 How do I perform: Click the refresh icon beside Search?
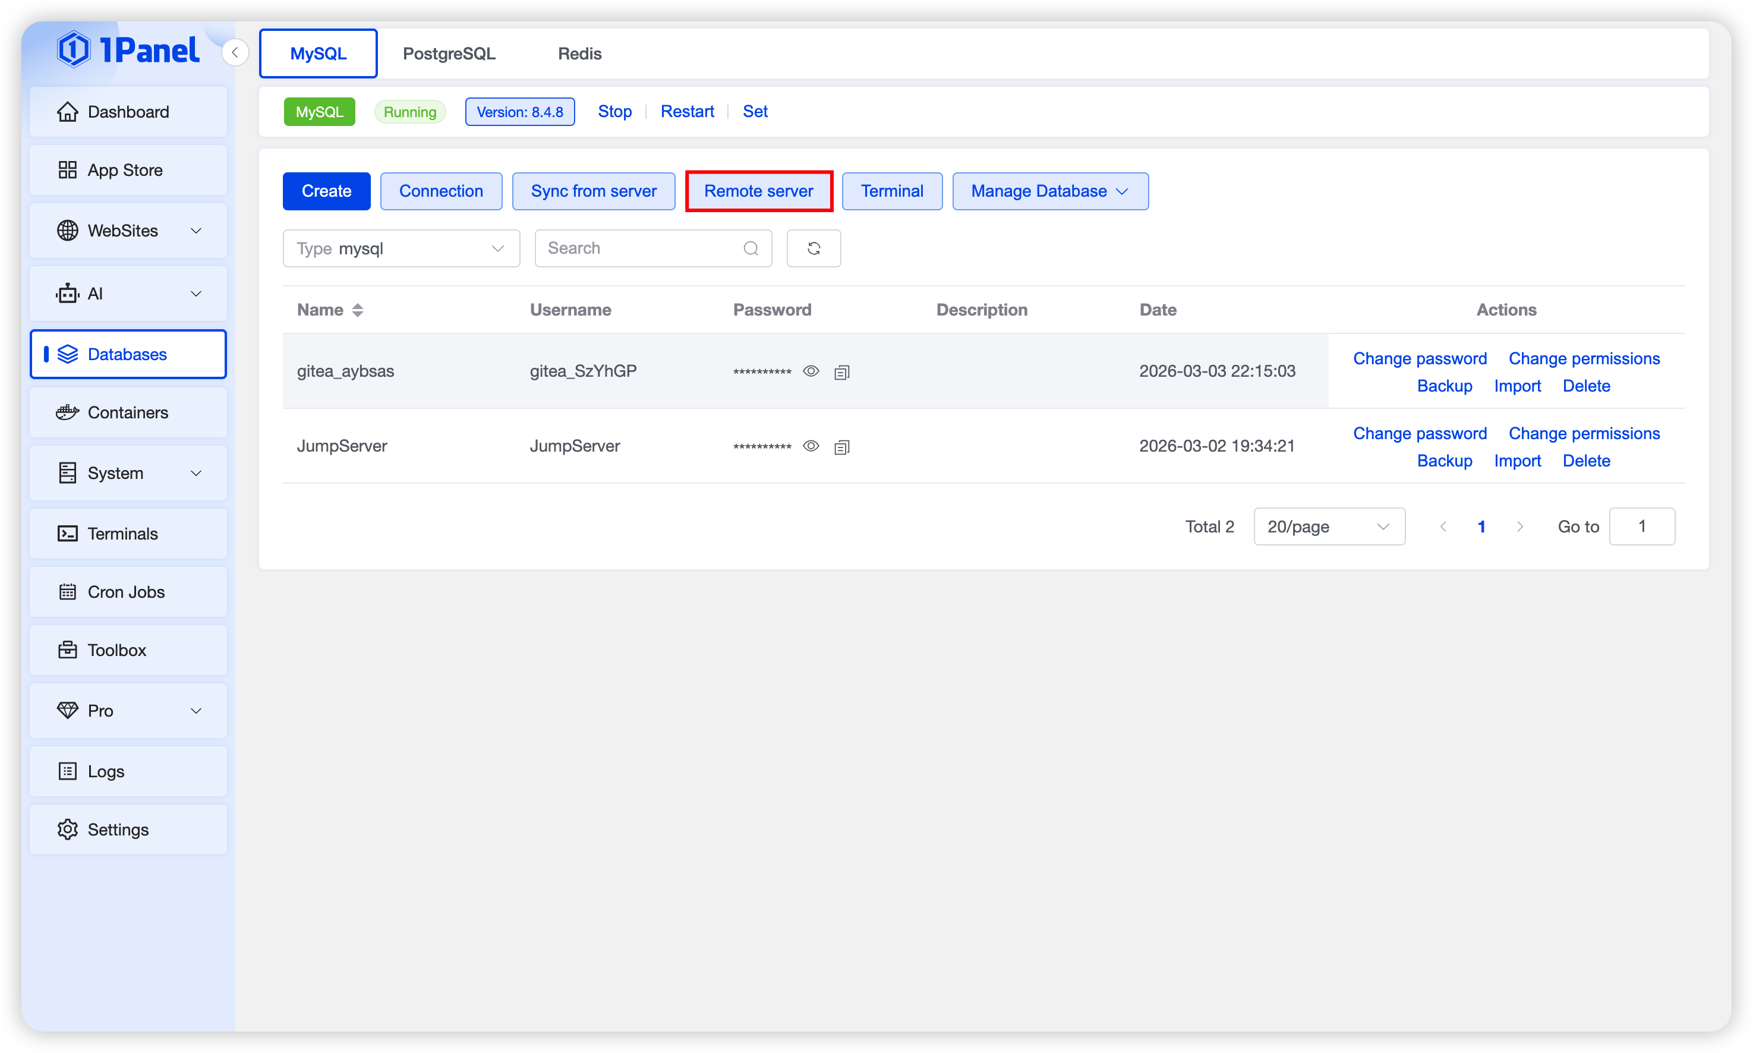813,248
